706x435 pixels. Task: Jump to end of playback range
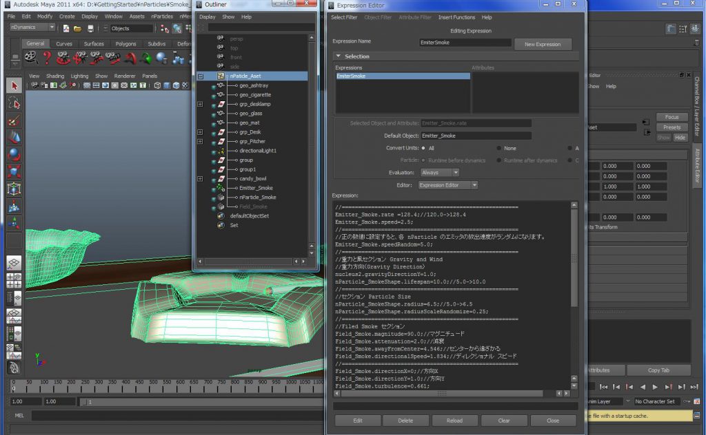pyautogui.click(x=694, y=387)
